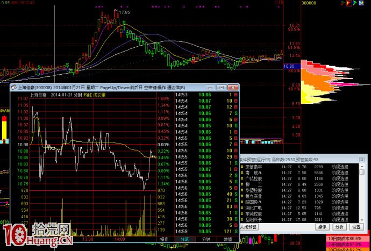Click the 分析 button in alert panel
This screenshot has height=251, width=371.
(339, 227)
